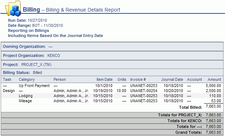Click the Mileage category row
The height and width of the screenshot is (137, 225).
(x=112, y=101)
